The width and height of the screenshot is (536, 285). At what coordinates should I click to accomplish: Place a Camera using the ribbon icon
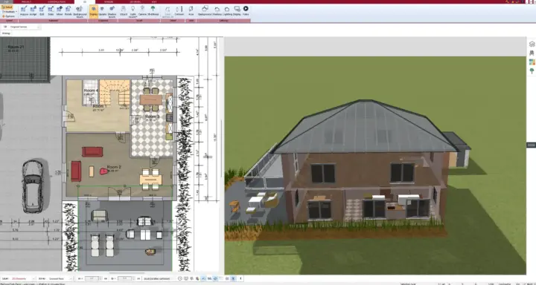point(142,11)
